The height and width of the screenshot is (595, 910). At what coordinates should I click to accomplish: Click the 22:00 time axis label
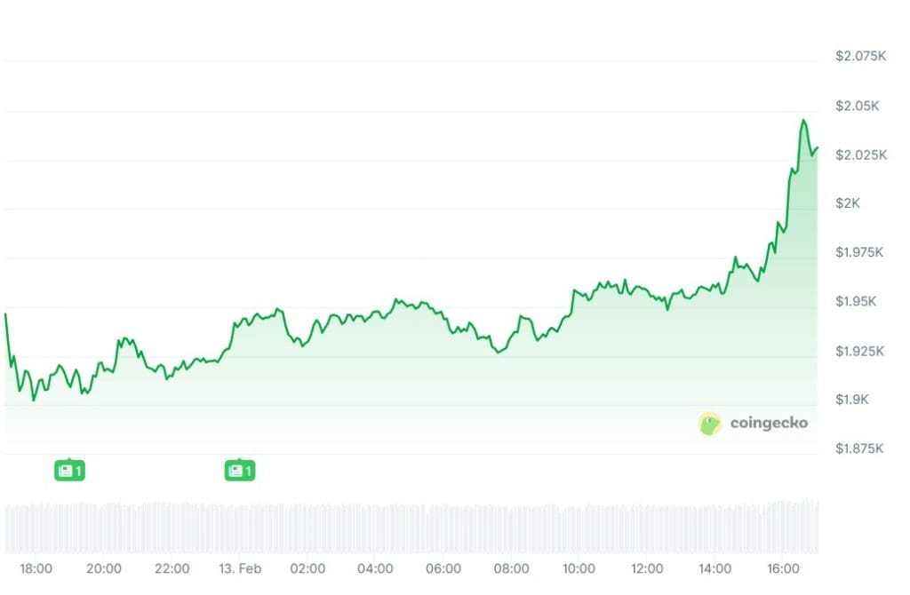click(x=172, y=568)
